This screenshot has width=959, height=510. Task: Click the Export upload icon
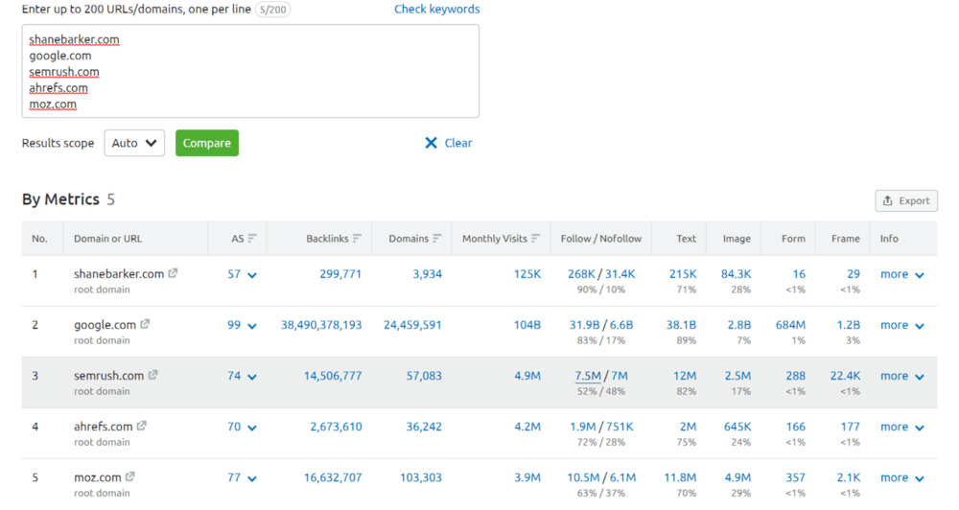(x=887, y=200)
